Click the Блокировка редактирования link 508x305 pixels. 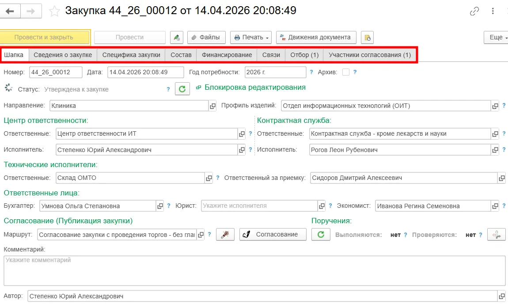coord(255,88)
